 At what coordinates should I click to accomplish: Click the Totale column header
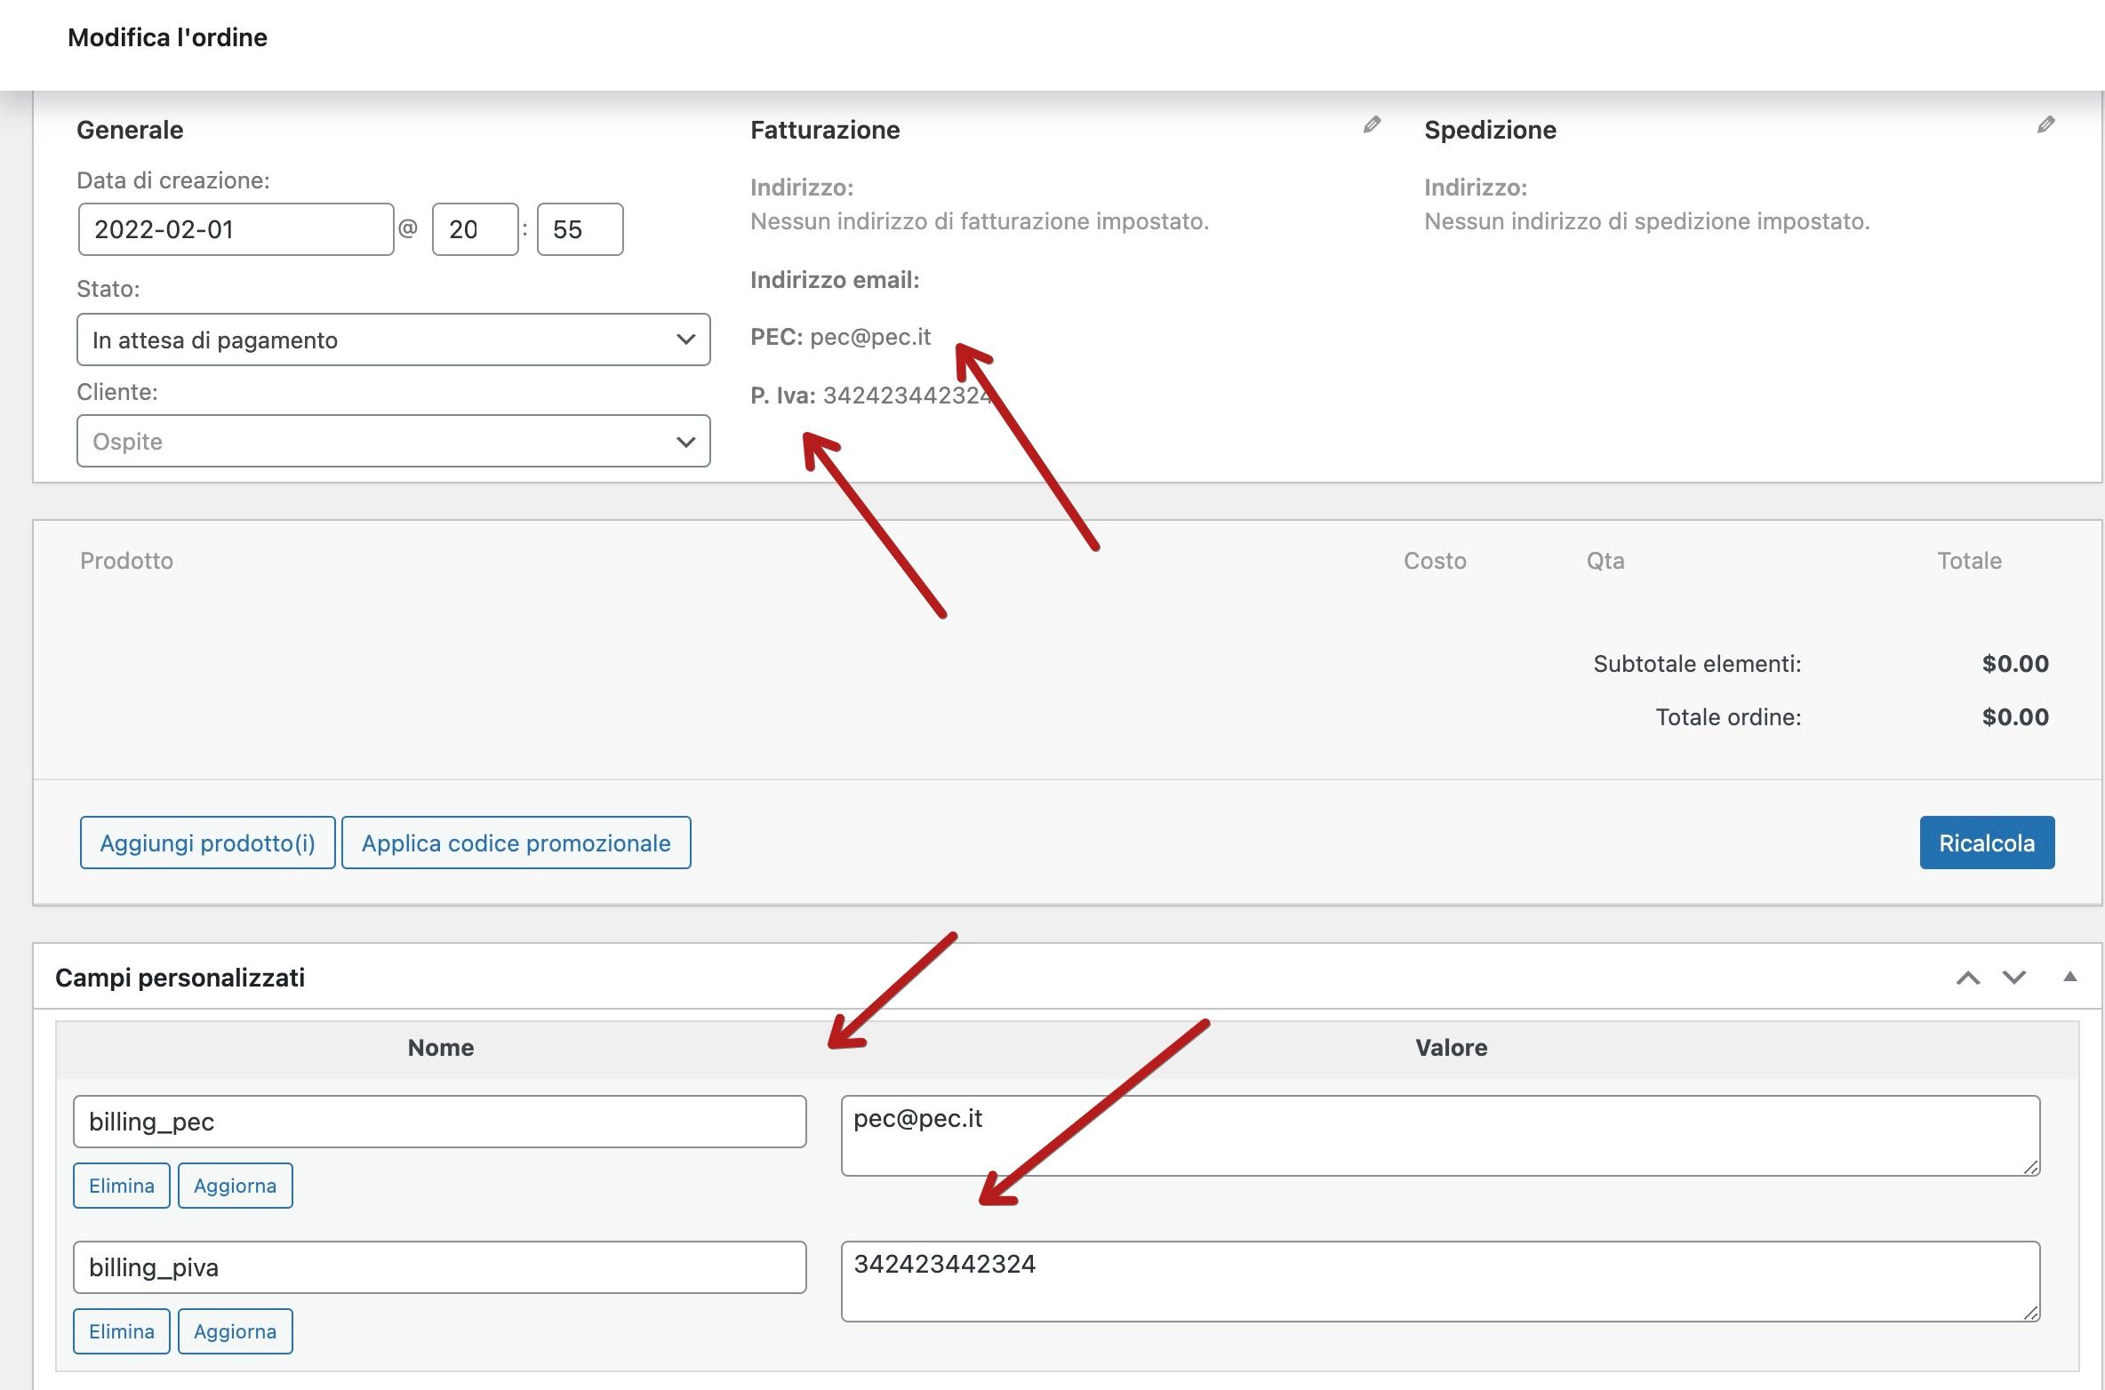(1969, 561)
